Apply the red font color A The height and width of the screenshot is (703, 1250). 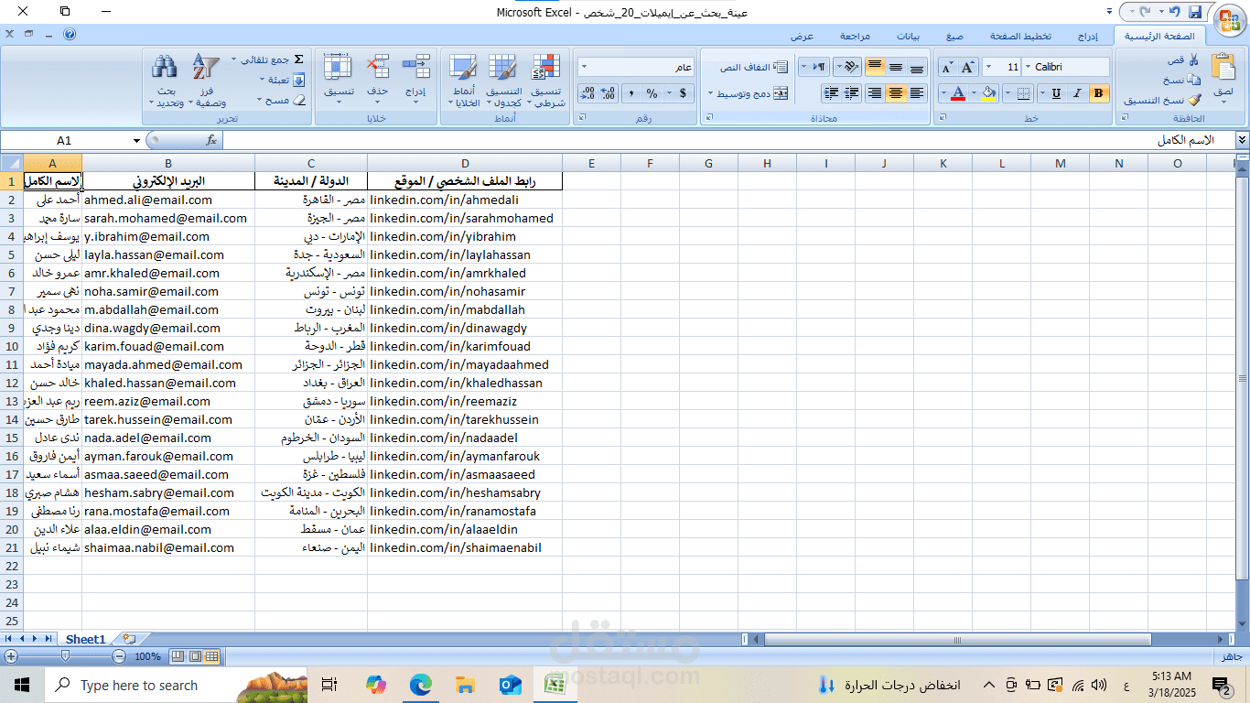957,92
